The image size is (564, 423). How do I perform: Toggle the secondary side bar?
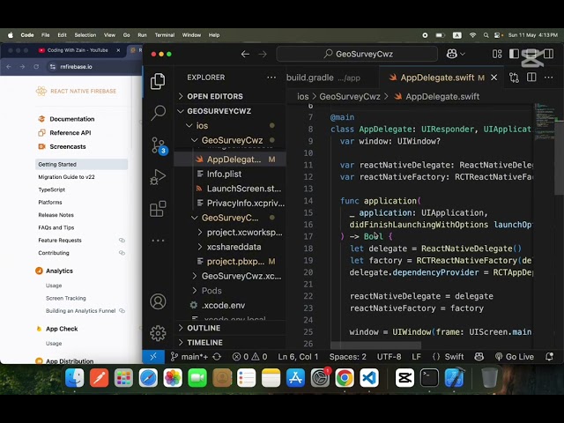(549, 54)
